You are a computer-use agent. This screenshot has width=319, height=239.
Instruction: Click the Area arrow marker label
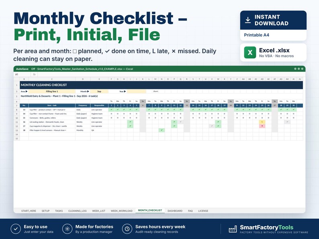click(24, 91)
